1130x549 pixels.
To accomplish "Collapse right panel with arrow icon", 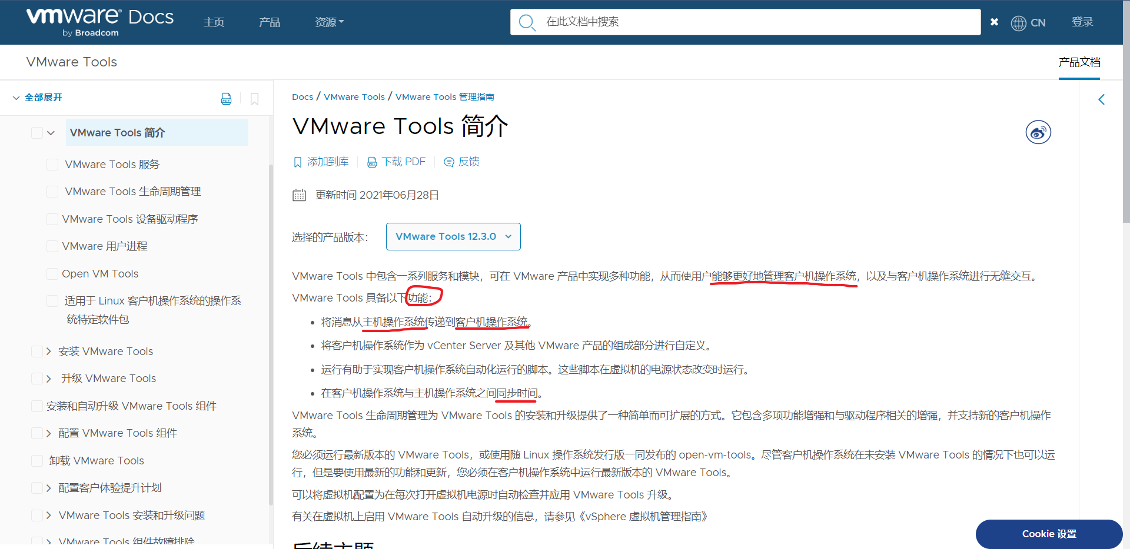I will coord(1102,99).
